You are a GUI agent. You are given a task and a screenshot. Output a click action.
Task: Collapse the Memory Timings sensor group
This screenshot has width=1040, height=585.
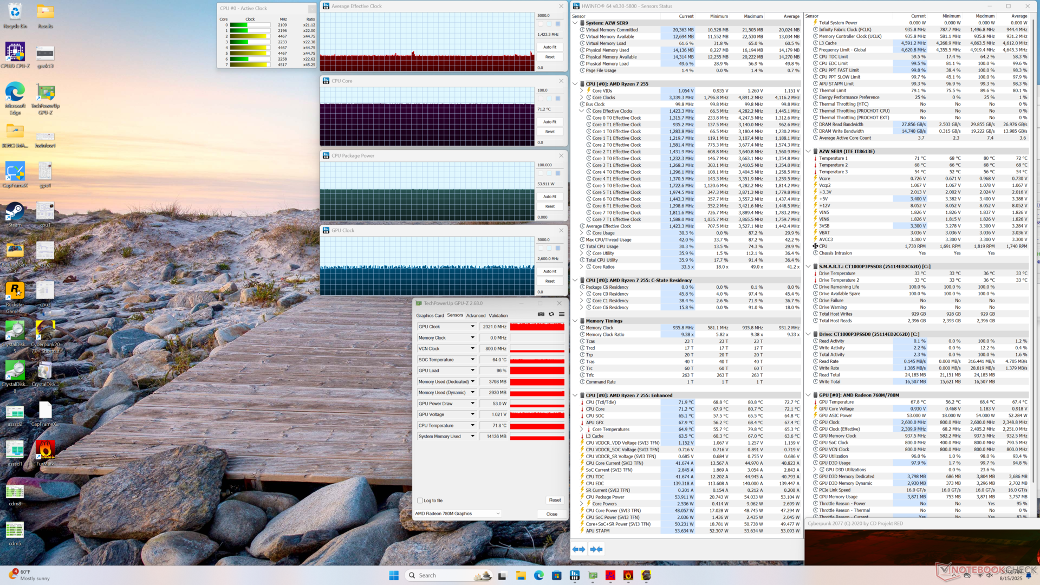coord(575,321)
